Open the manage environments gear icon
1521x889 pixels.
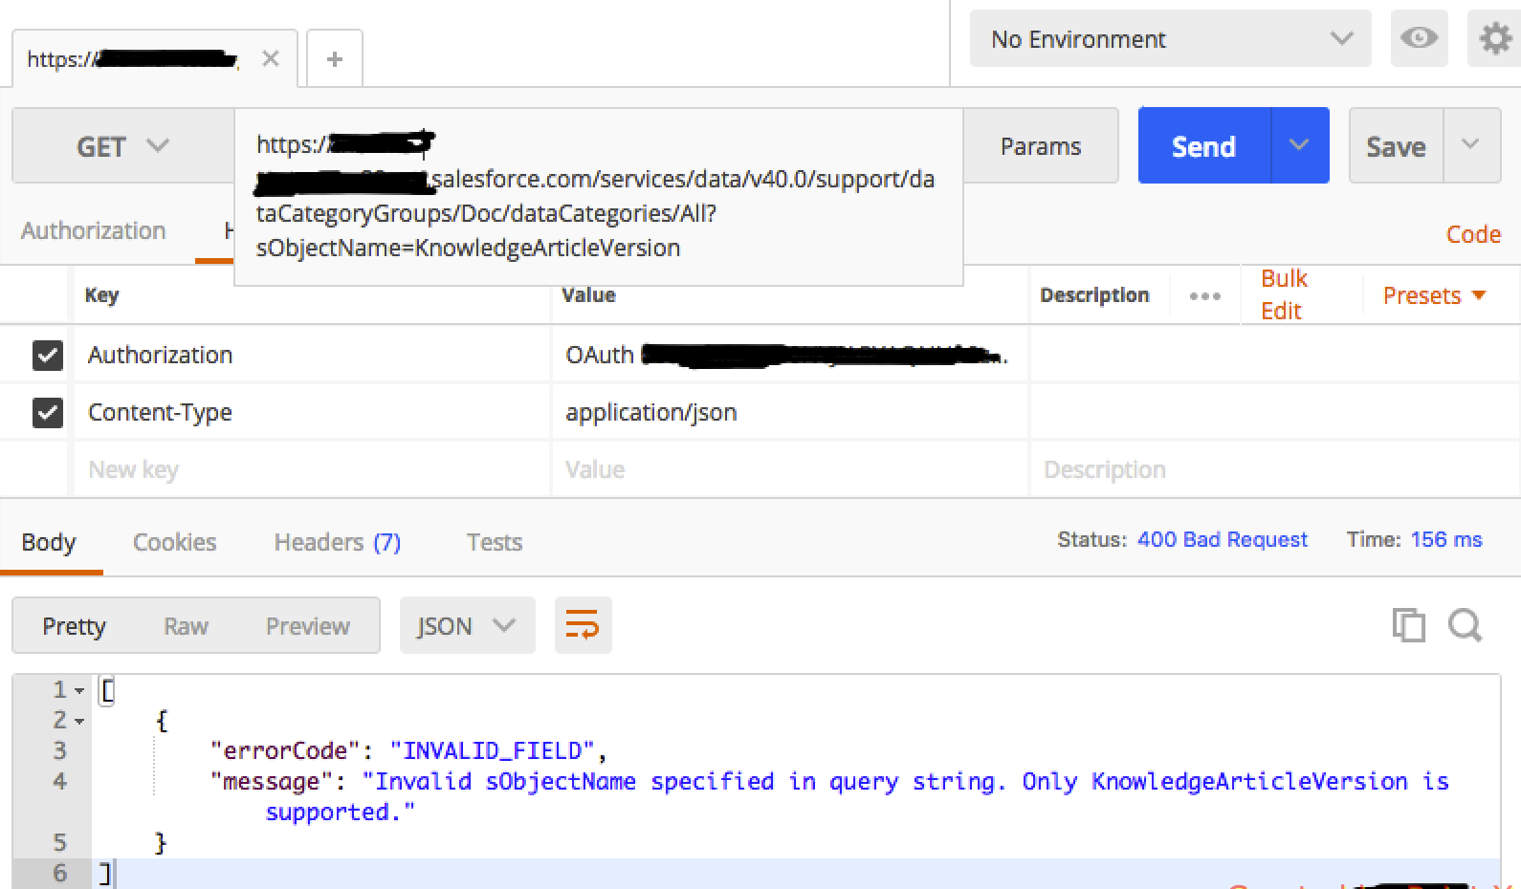(x=1494, y=38)
